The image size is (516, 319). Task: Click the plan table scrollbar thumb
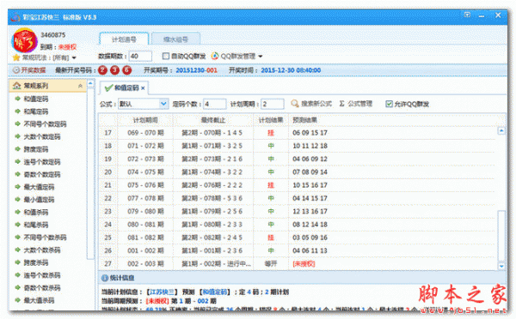[501, 236]
